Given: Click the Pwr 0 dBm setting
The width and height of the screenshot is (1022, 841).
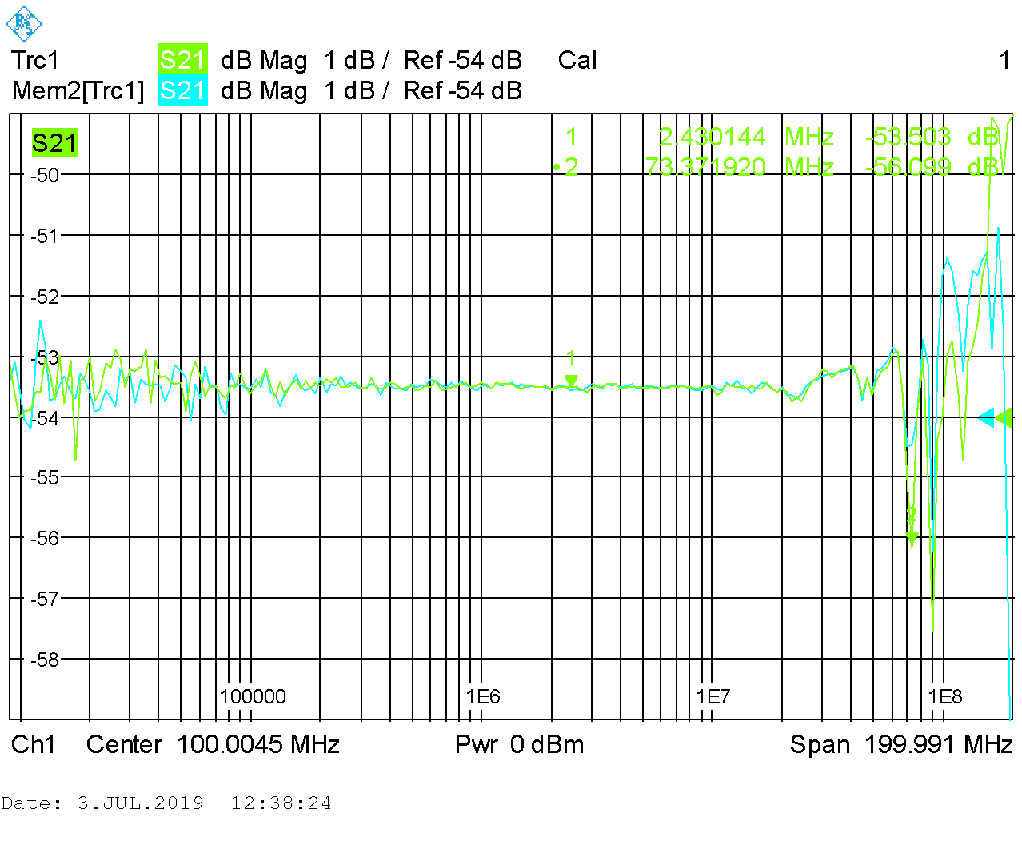Looking at the screenshot, I should [x=519, y=744].
